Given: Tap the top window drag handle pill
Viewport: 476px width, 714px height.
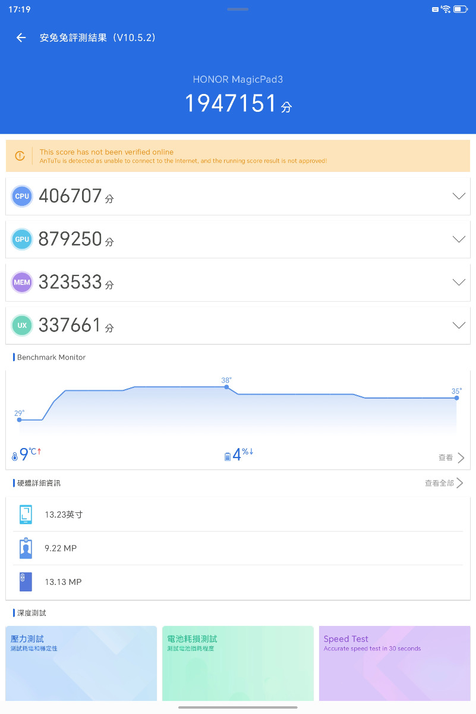Looking at the screenshot, I should pos(238,9).
